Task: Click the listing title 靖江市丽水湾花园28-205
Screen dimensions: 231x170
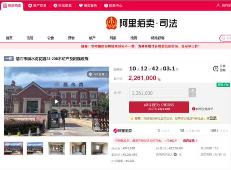Action: click(x=52, y=59)
